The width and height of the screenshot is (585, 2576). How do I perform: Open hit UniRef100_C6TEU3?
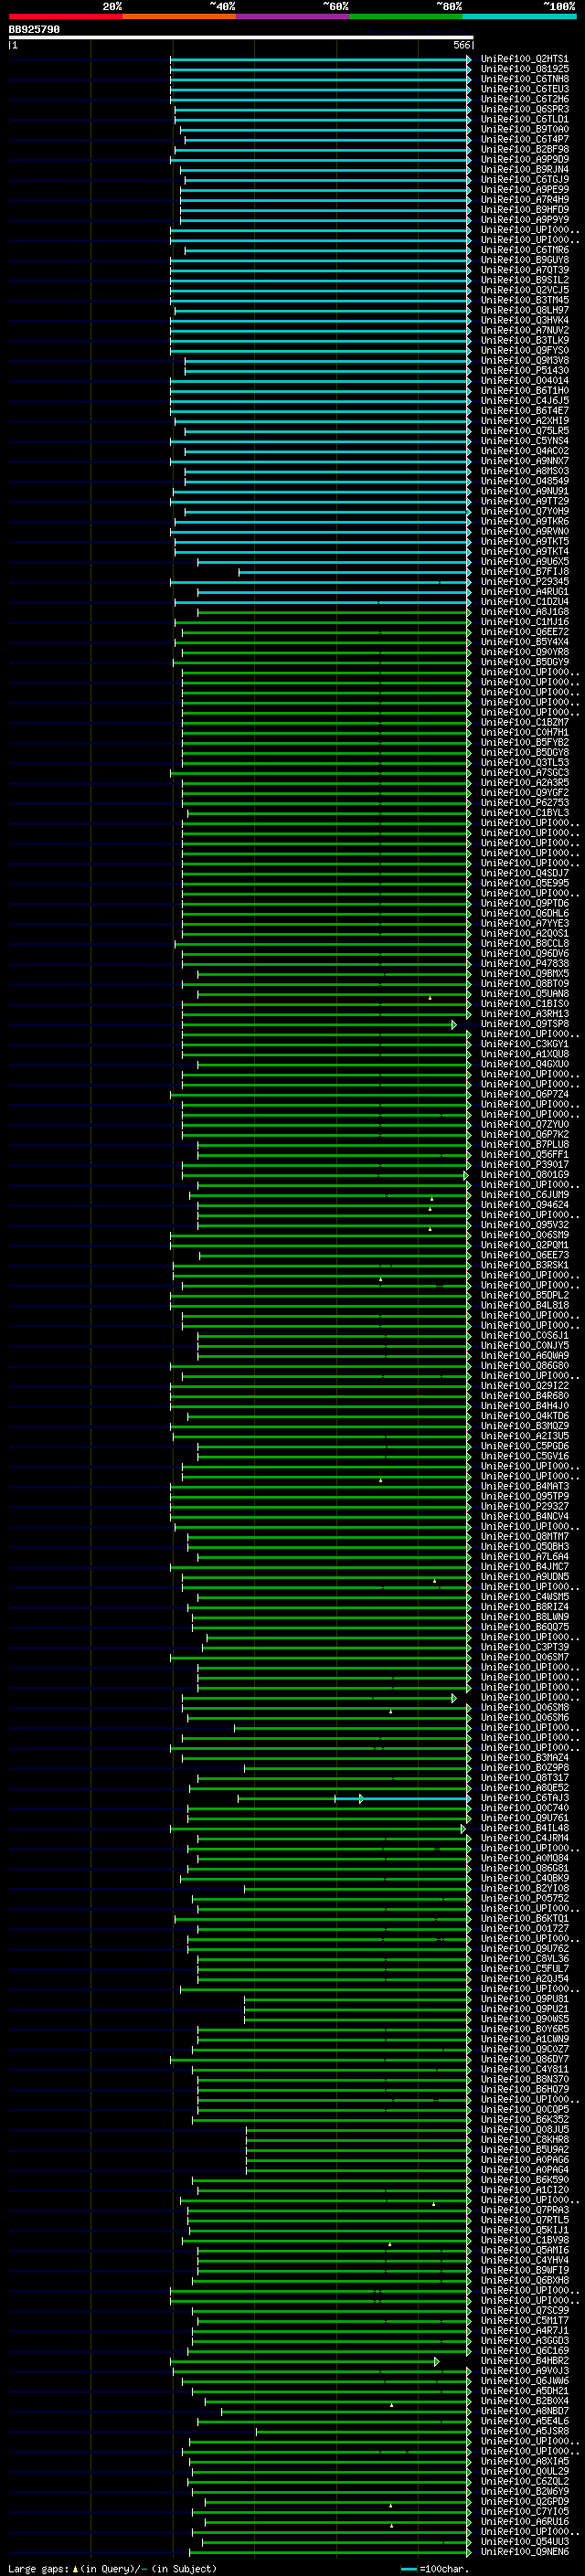[x=524, y=89]
